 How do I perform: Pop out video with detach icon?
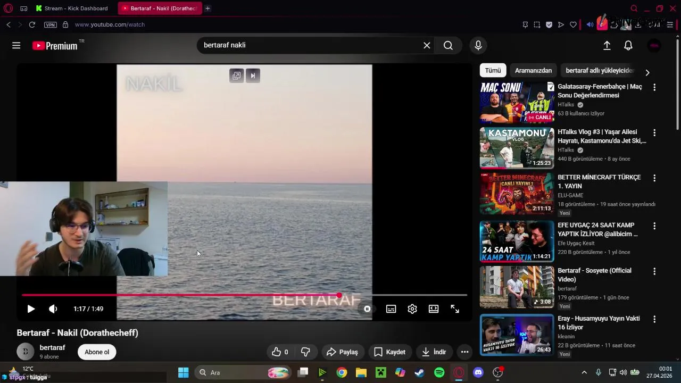click(x=237, y=76)
